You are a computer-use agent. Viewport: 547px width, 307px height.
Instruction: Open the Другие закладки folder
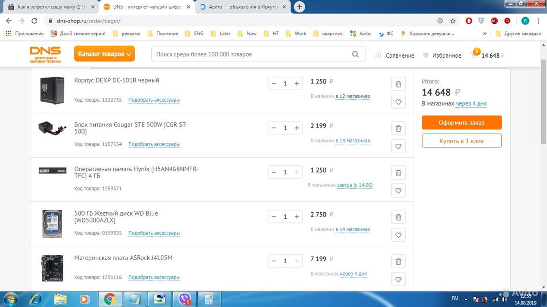(518, 34)
